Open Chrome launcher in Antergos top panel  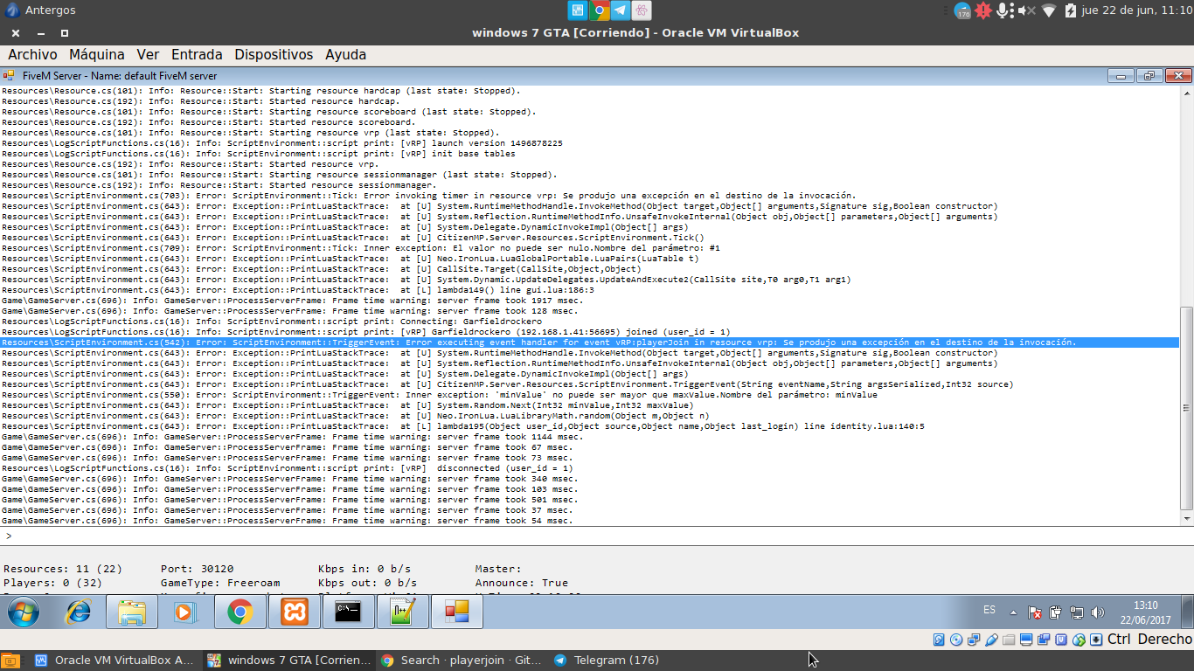click(599, 10)
